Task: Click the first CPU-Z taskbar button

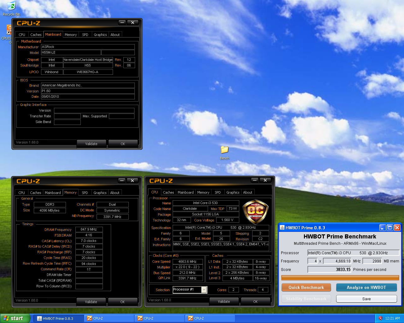Action: point(109,319)
